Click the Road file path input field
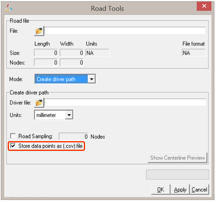Screen dimensions: 216x202 (x=125, y=30)
